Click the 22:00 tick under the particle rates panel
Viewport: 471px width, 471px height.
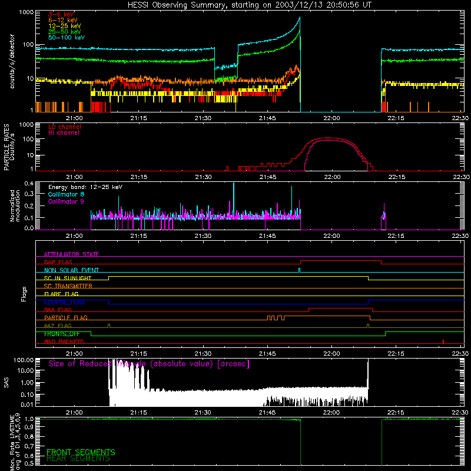click(x=332, y=177)
